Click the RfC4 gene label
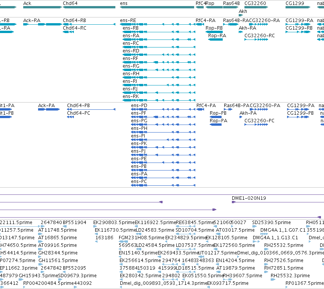Viewport: 324px width, 289px height. point(200,3)
